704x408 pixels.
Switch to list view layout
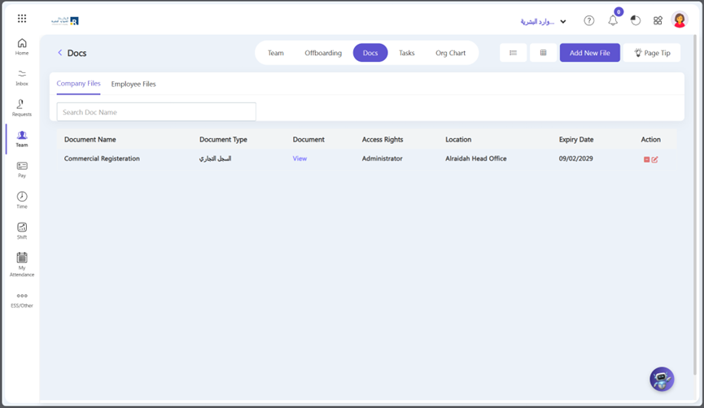click(x=513, y=53)
